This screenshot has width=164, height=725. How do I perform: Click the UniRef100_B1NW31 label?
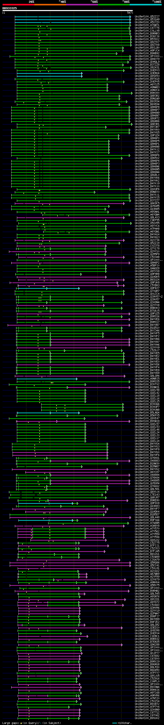(x=147, y=387)
